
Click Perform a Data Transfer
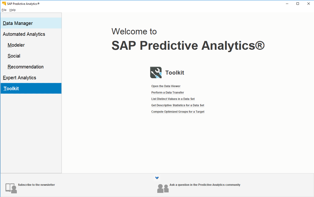pyautogui.click(x=167, y=92)
